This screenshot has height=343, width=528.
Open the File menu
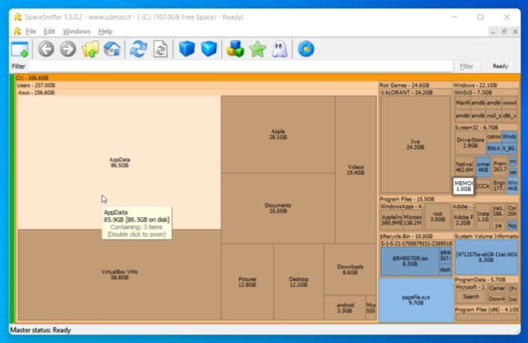click(x=31, y=32)
